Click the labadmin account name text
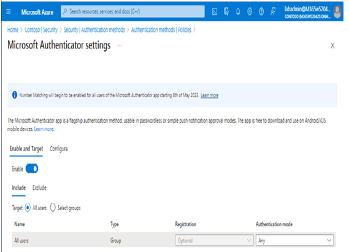The height and width of the screenshot is (252, 349). pyautogui.click(x=307, y=9)
